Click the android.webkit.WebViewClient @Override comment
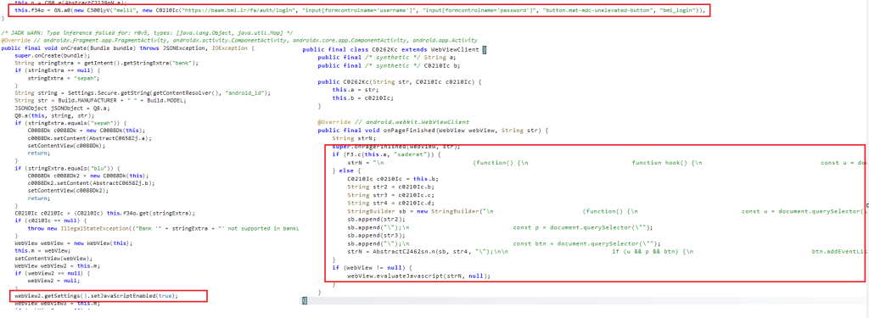 394,122
